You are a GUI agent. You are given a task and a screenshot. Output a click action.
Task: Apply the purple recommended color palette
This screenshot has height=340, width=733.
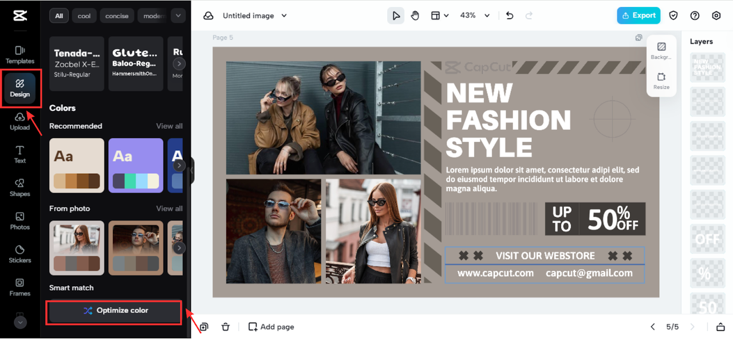click(136, 165)
